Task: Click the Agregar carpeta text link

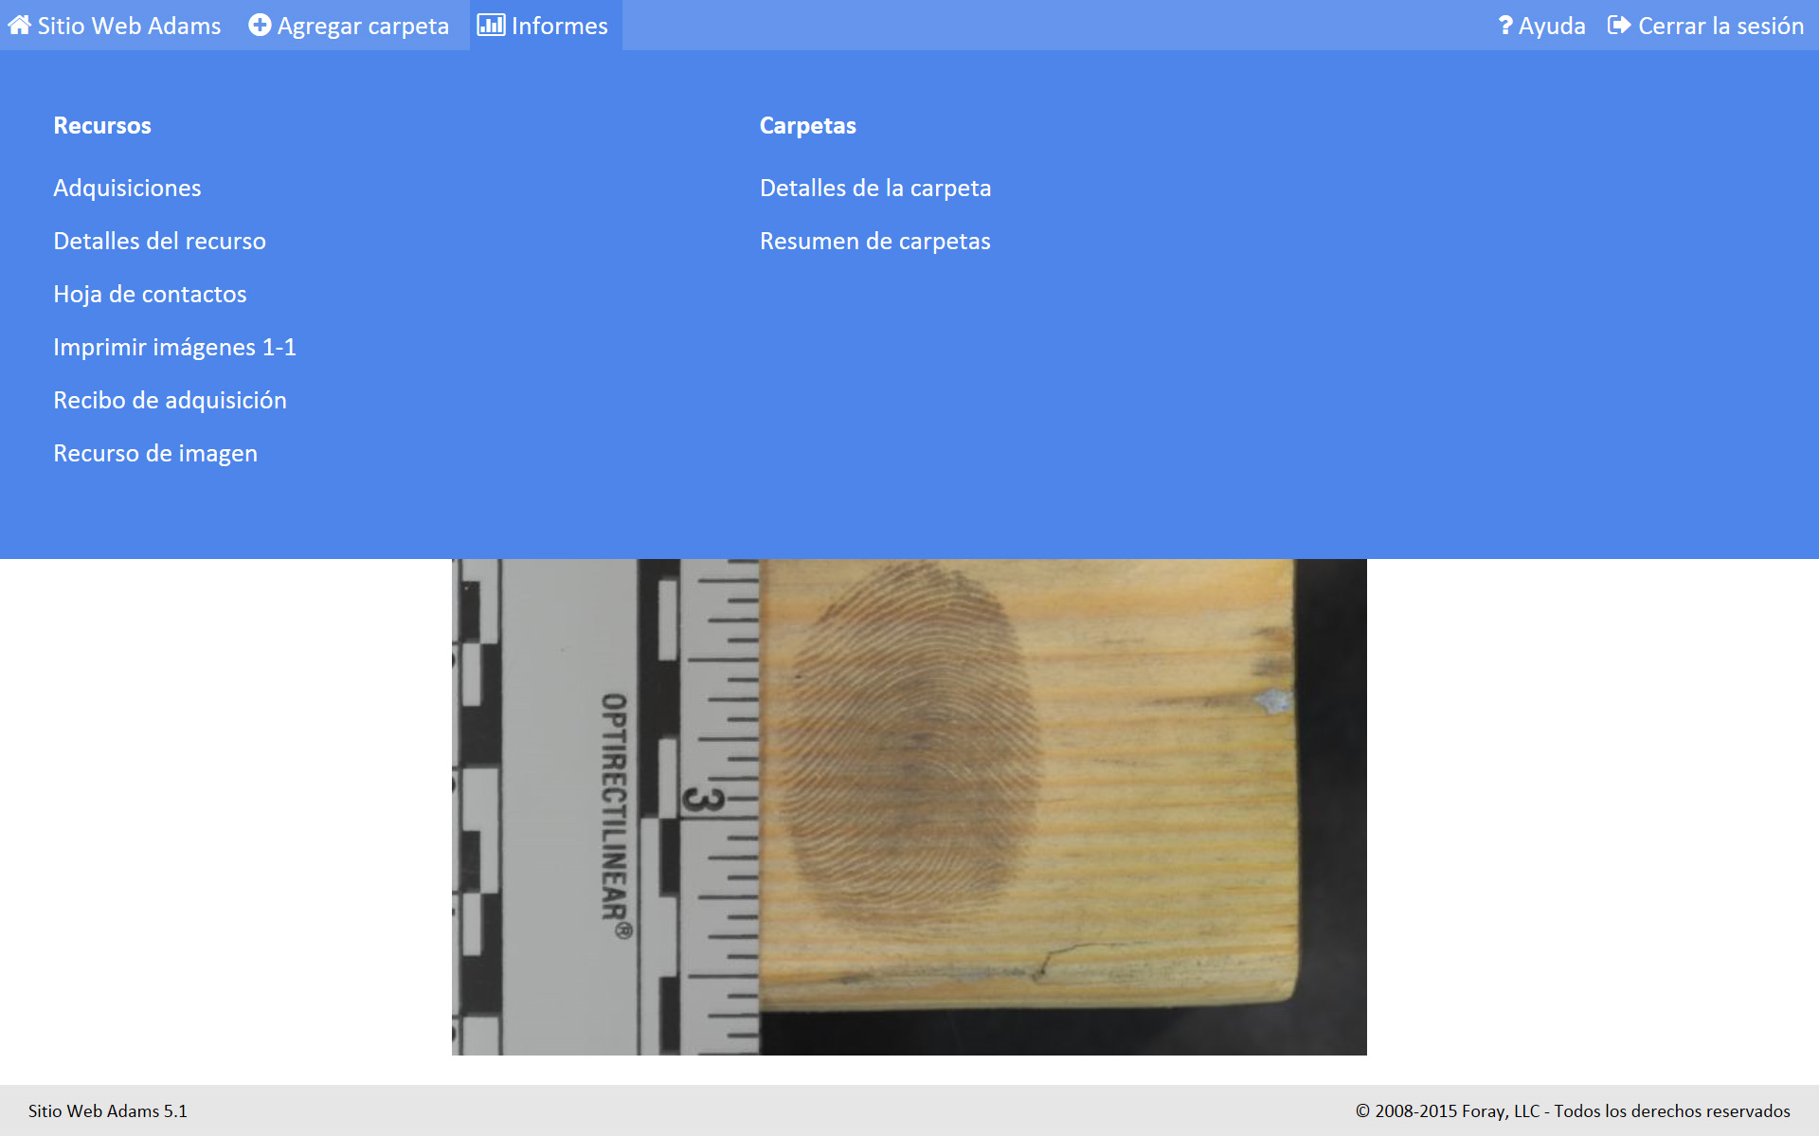Action: click(363, 26)
